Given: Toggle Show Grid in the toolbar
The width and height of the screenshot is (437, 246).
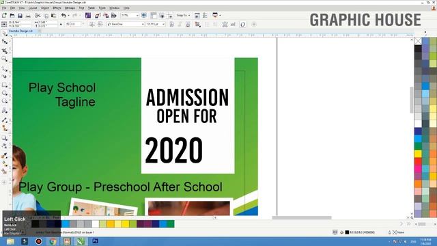Looking at the screenshot, I should coord(162,16).
